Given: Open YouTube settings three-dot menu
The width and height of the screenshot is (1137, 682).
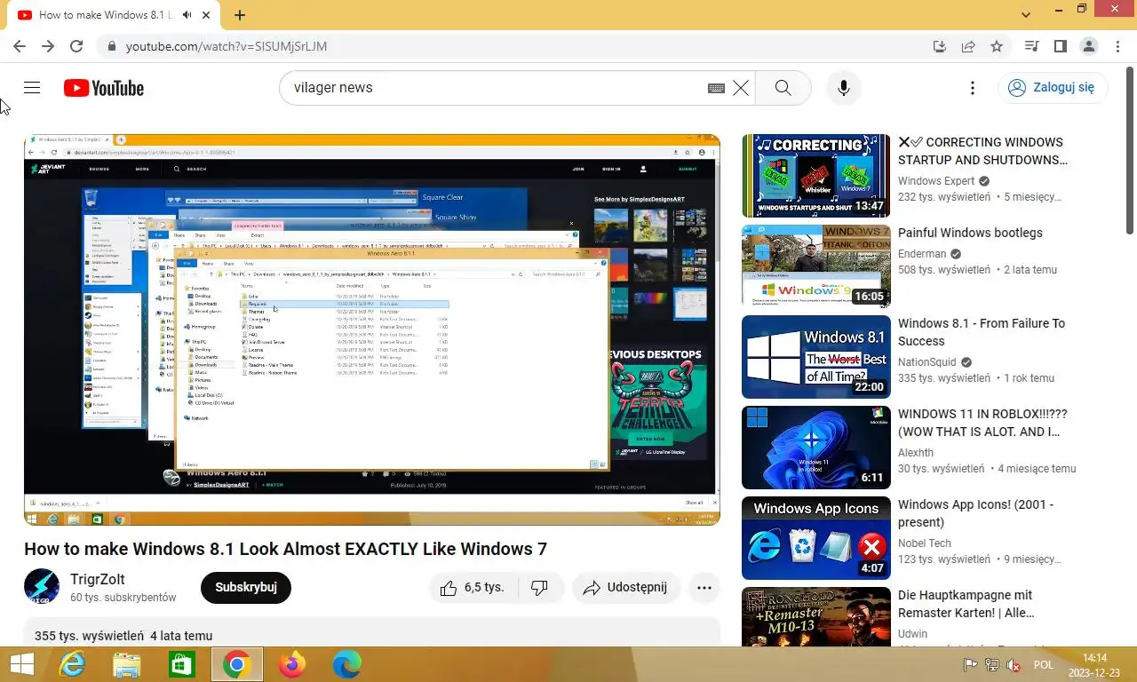Looking at the screenshot, I should click(973, 88).
